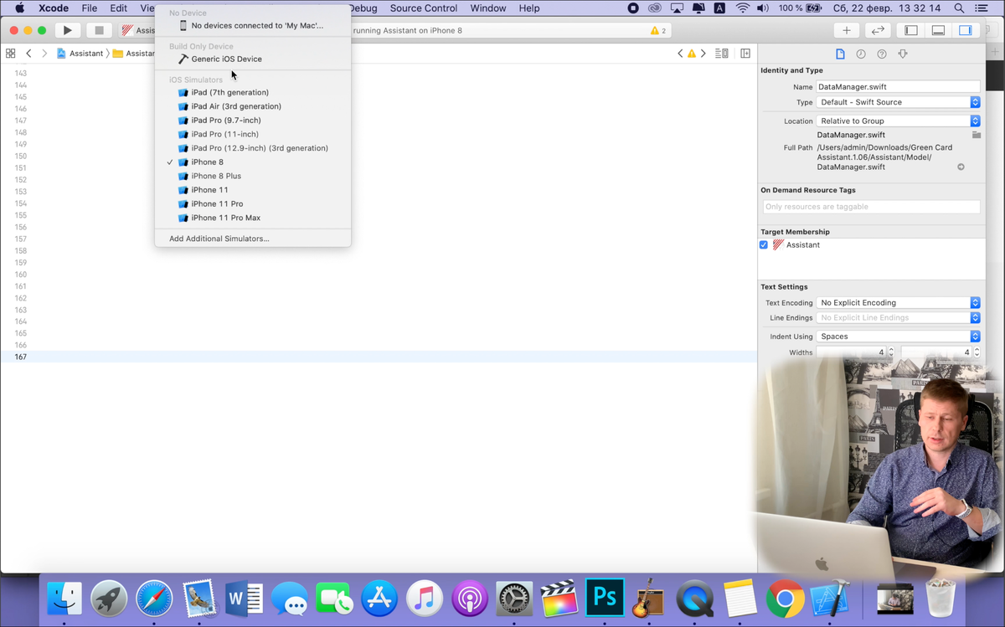
Task: Go forward in editor history
Action: coord(44,54)
